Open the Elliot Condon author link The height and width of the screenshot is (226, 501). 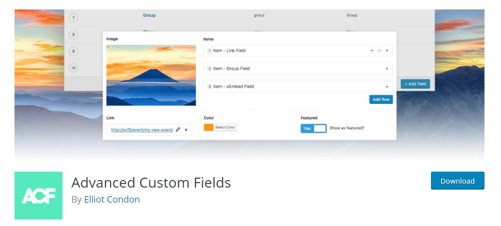(x=112, y=200)
